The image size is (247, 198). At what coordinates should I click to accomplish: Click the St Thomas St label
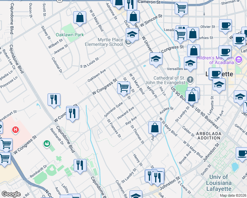pyautogui.click(x=137, y=135)
